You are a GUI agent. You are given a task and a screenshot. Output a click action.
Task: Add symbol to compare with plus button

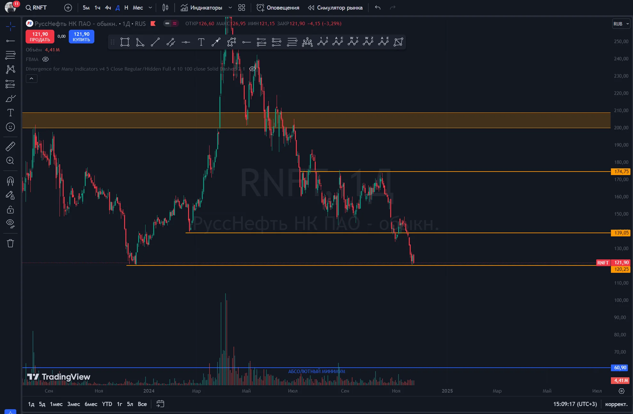click(68, 8)
